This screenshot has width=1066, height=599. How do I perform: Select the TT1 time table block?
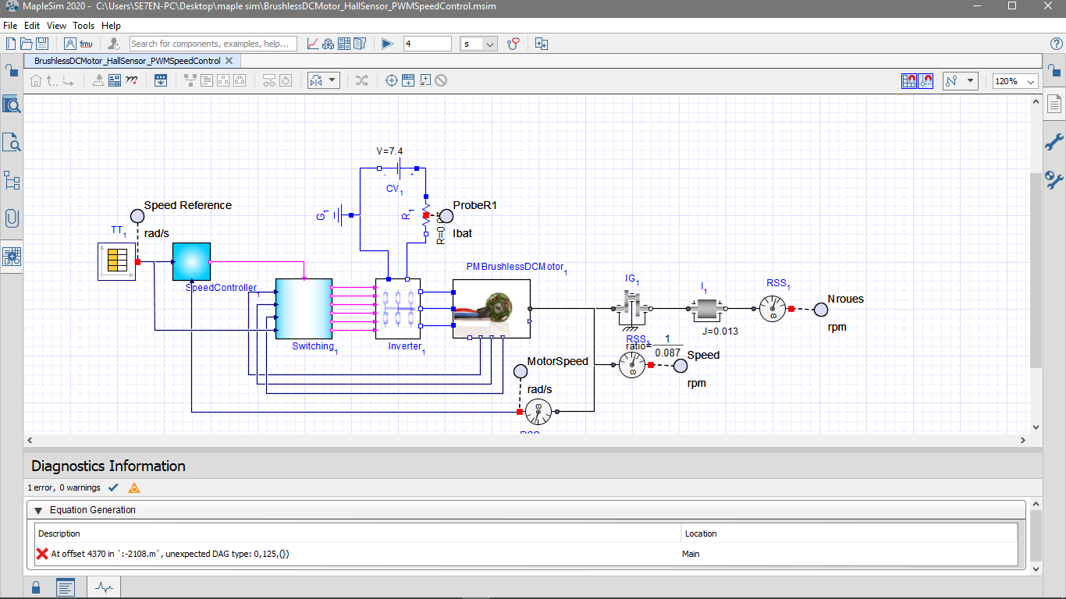pos(117,261)
